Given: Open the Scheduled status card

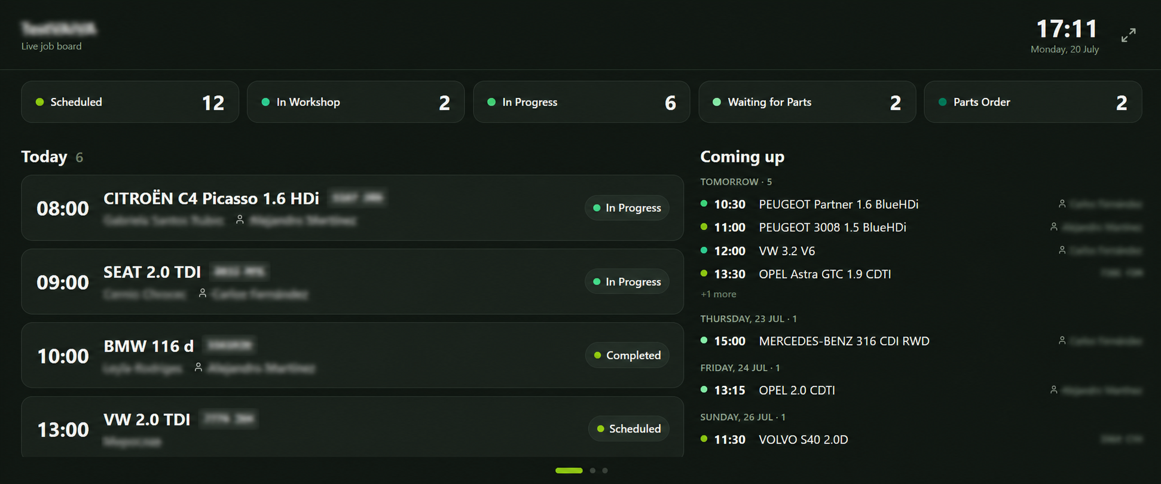Looking at the screenshot, I should 130,102.
